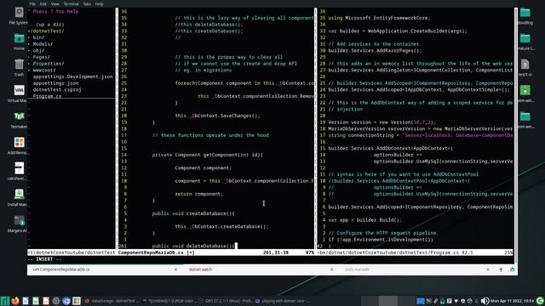Open the Trash desktop icon
This screenshot has height=306, width=545.
(x=19, y=65)
